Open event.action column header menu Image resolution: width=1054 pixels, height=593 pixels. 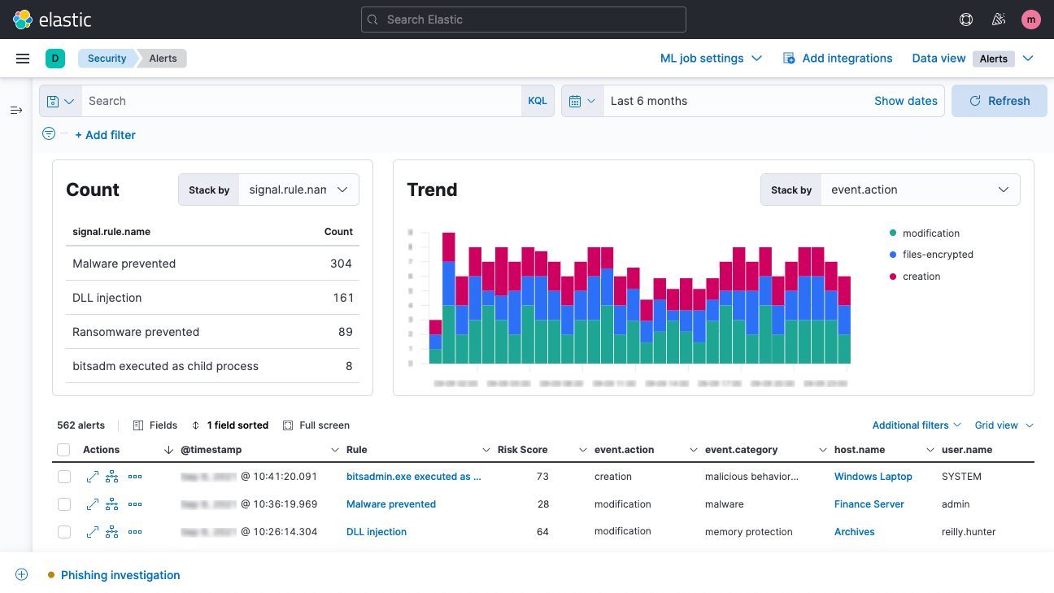click(693, 450)
